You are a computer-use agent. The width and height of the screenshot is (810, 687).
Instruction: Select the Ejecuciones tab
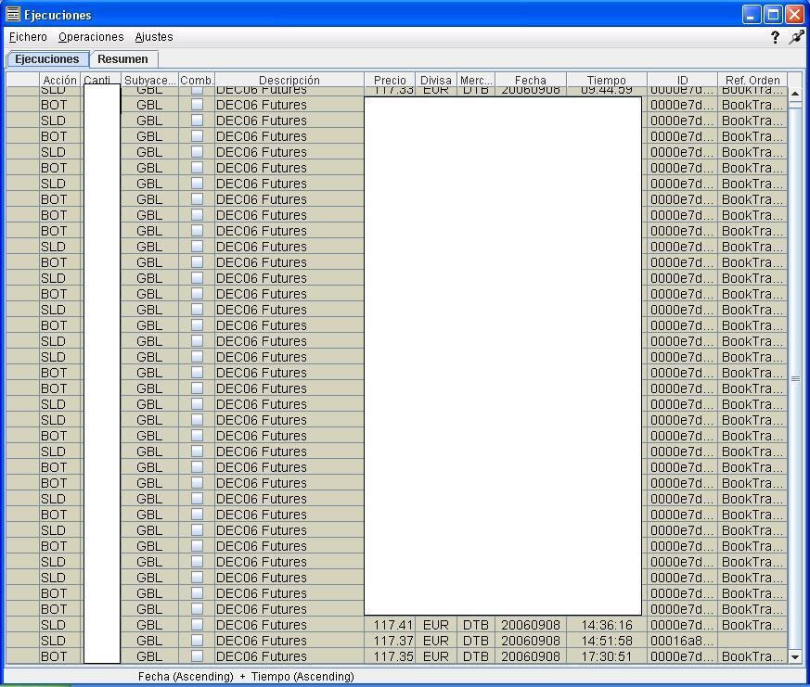(x=47, y=58)
